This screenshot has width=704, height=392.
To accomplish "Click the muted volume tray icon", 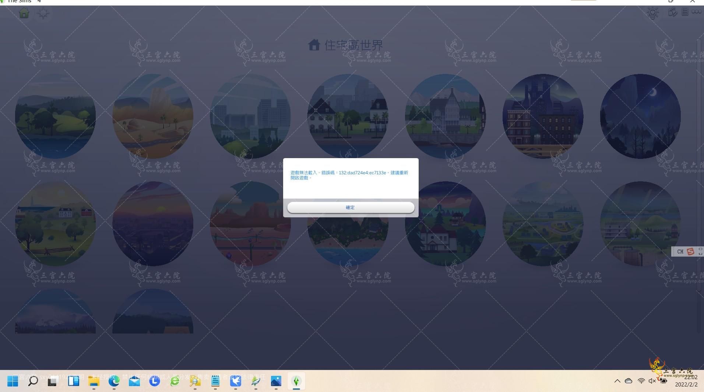I will pyautogui.click(x=652, y=381).
